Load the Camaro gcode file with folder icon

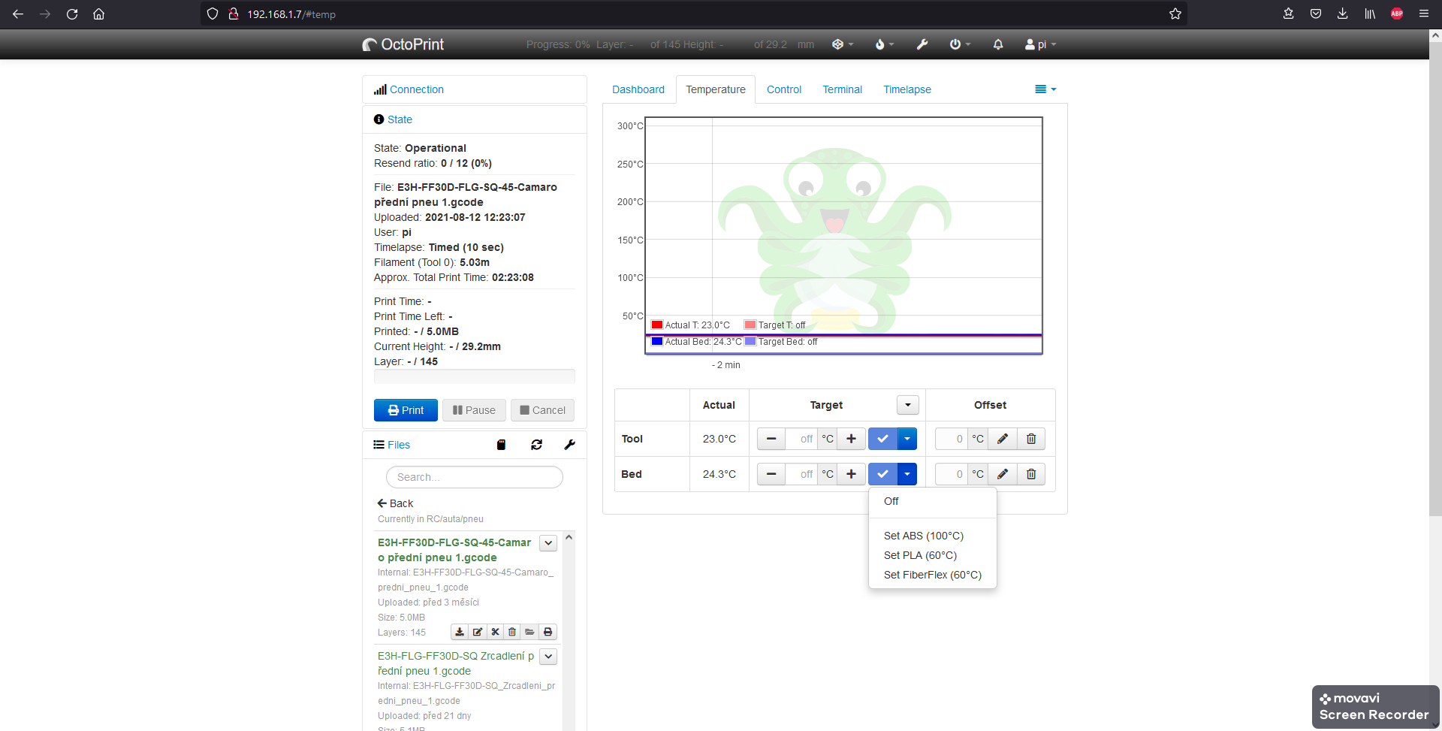[529, 632]
